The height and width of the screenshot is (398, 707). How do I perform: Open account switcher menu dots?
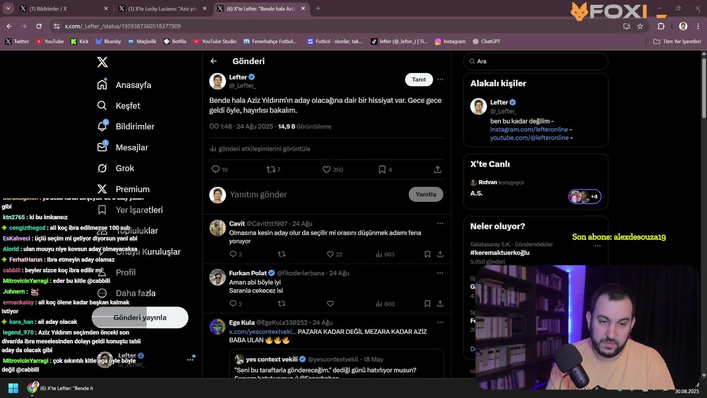[190, 360]
